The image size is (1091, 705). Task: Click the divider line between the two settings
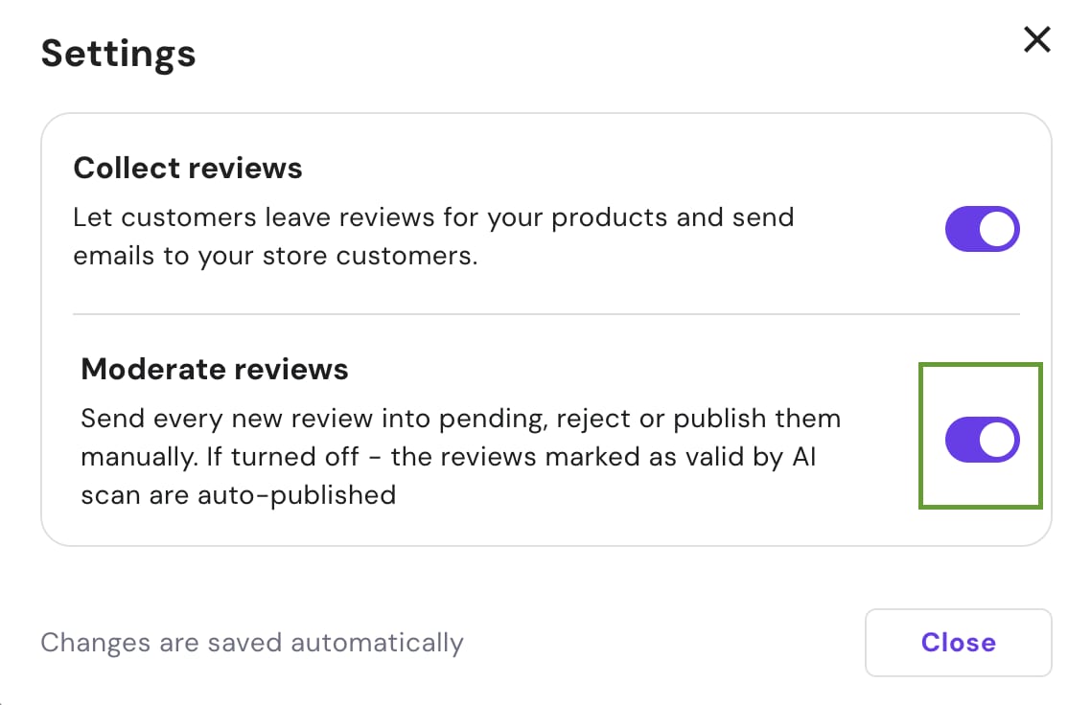[x=545, y=313]
